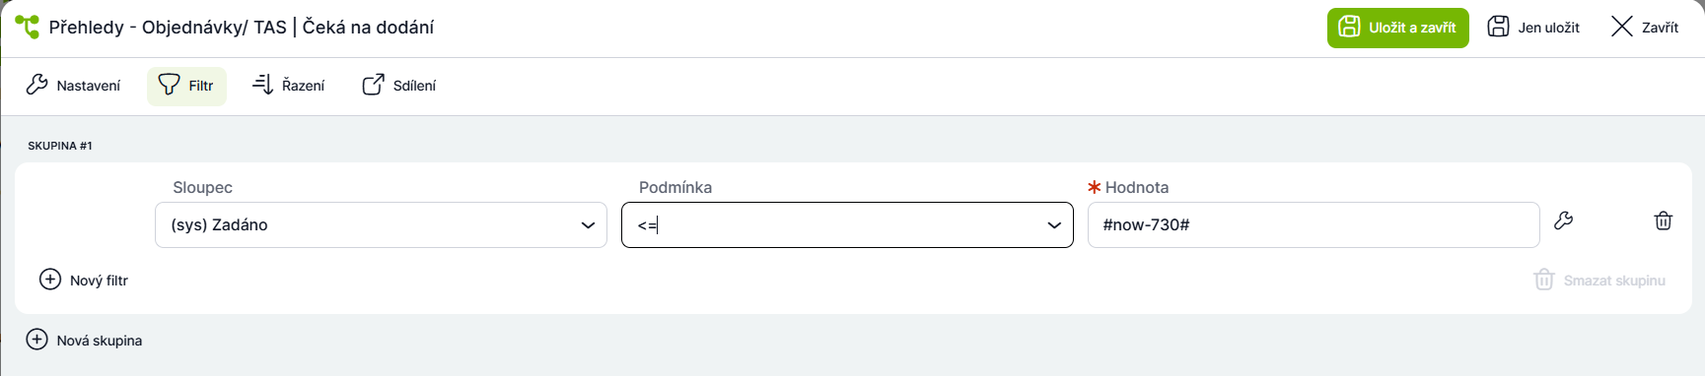
Task: Click the Hodnota input with #now-730#
Action: click(x=1314, y=224)
